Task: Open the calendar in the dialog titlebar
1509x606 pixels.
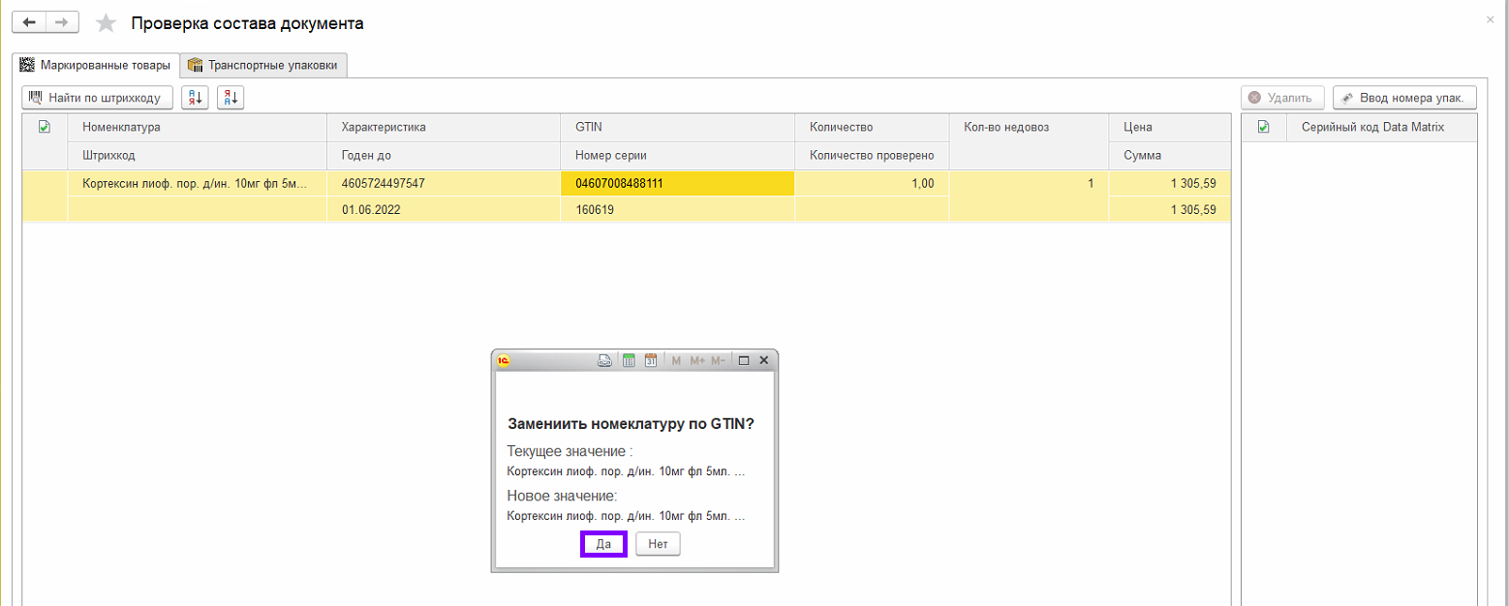Action: tap(651, 360)
